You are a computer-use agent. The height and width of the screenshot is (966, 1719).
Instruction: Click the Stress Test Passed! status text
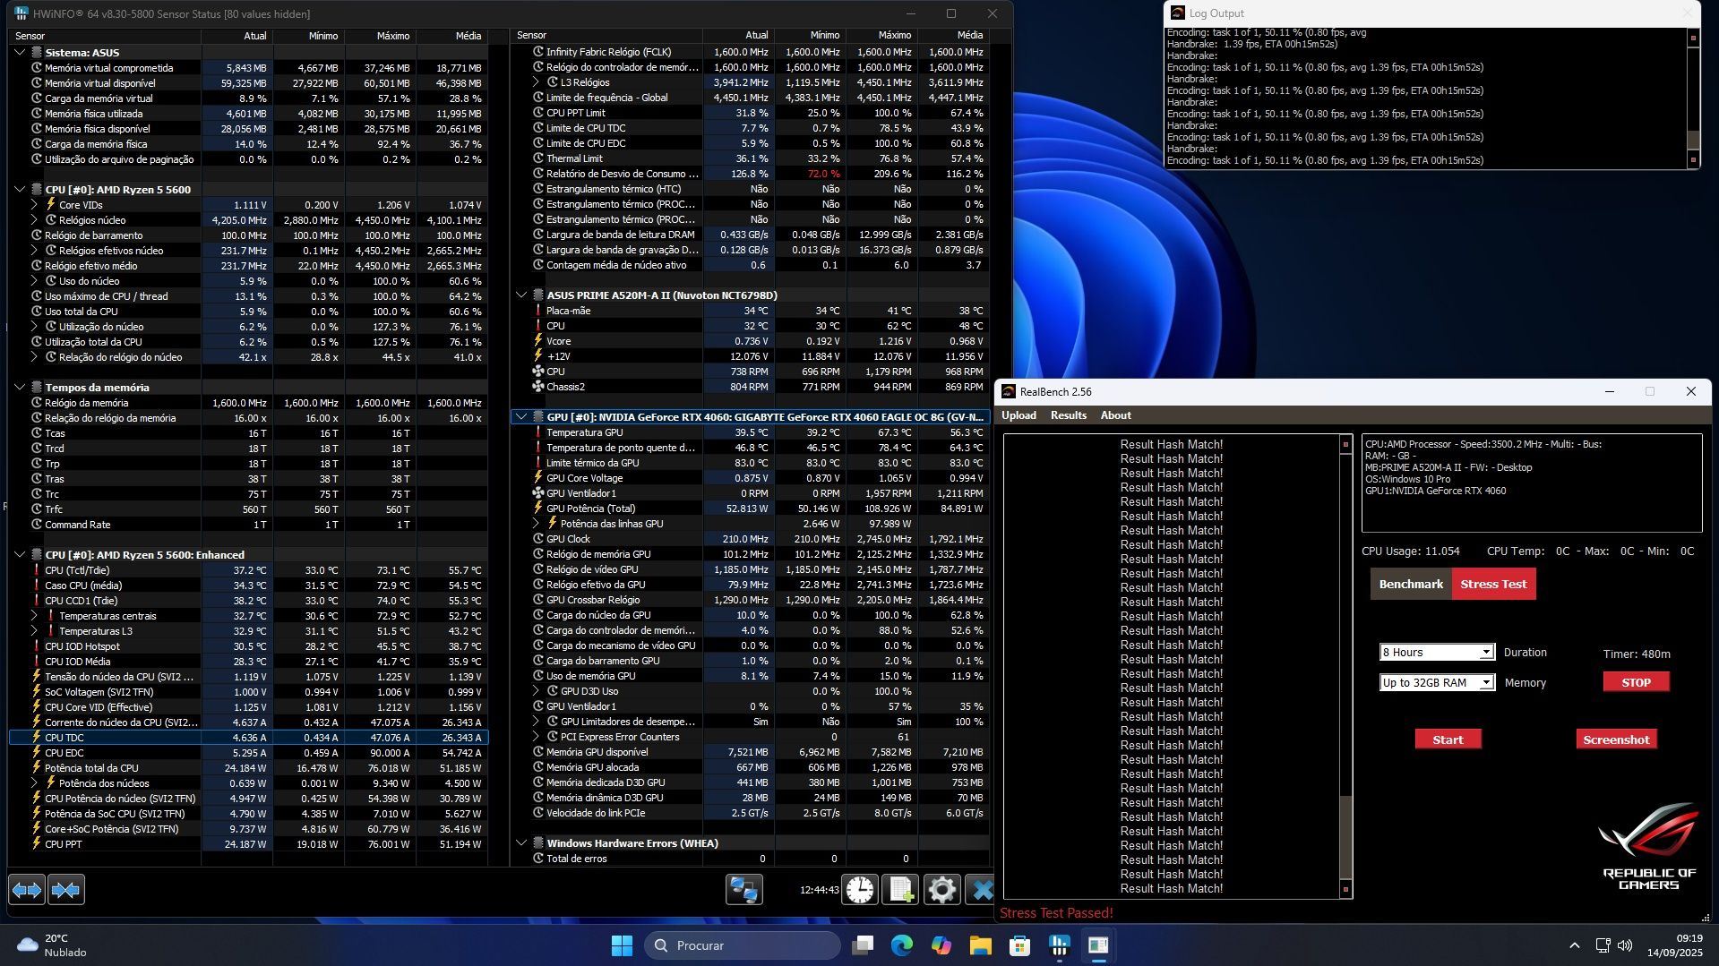[x=1056, y=913]
